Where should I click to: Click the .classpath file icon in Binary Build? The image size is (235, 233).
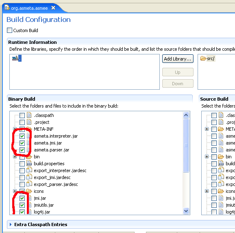(x=29, y=115)
